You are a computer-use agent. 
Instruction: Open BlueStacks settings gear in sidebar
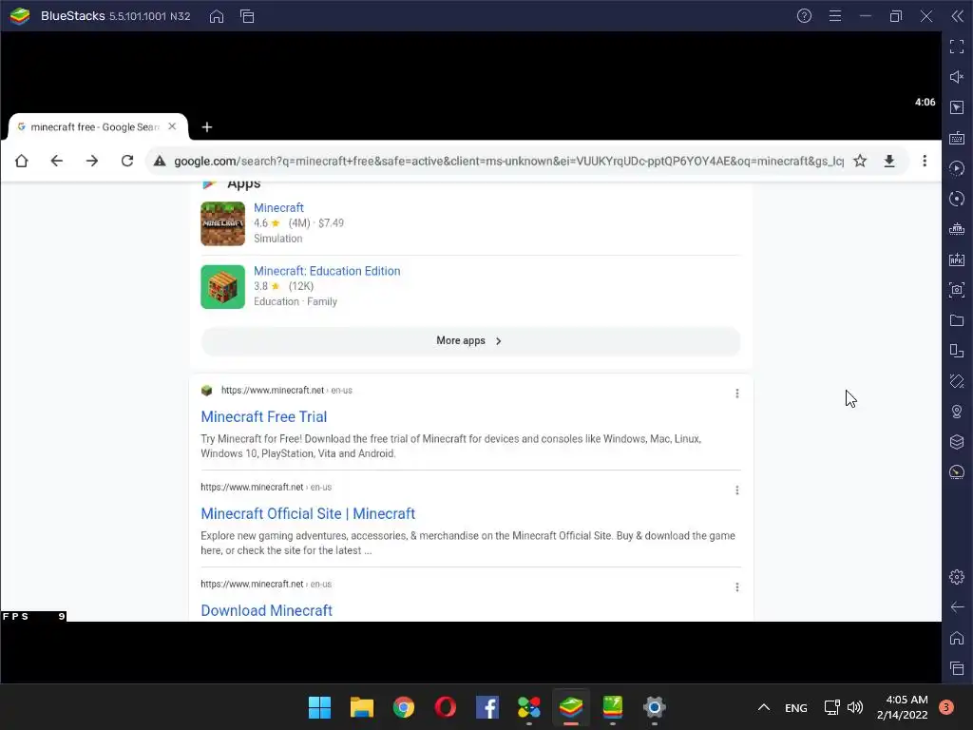coord(957,577)
